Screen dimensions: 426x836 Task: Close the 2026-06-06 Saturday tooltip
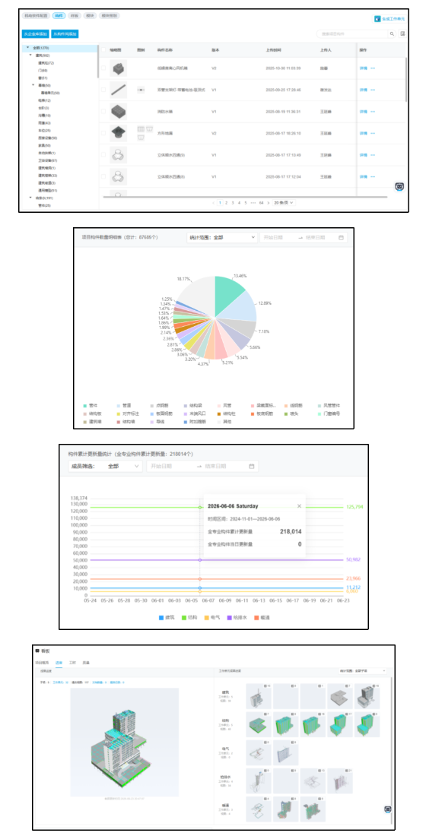pyautogui.click(x=299, y=506)
